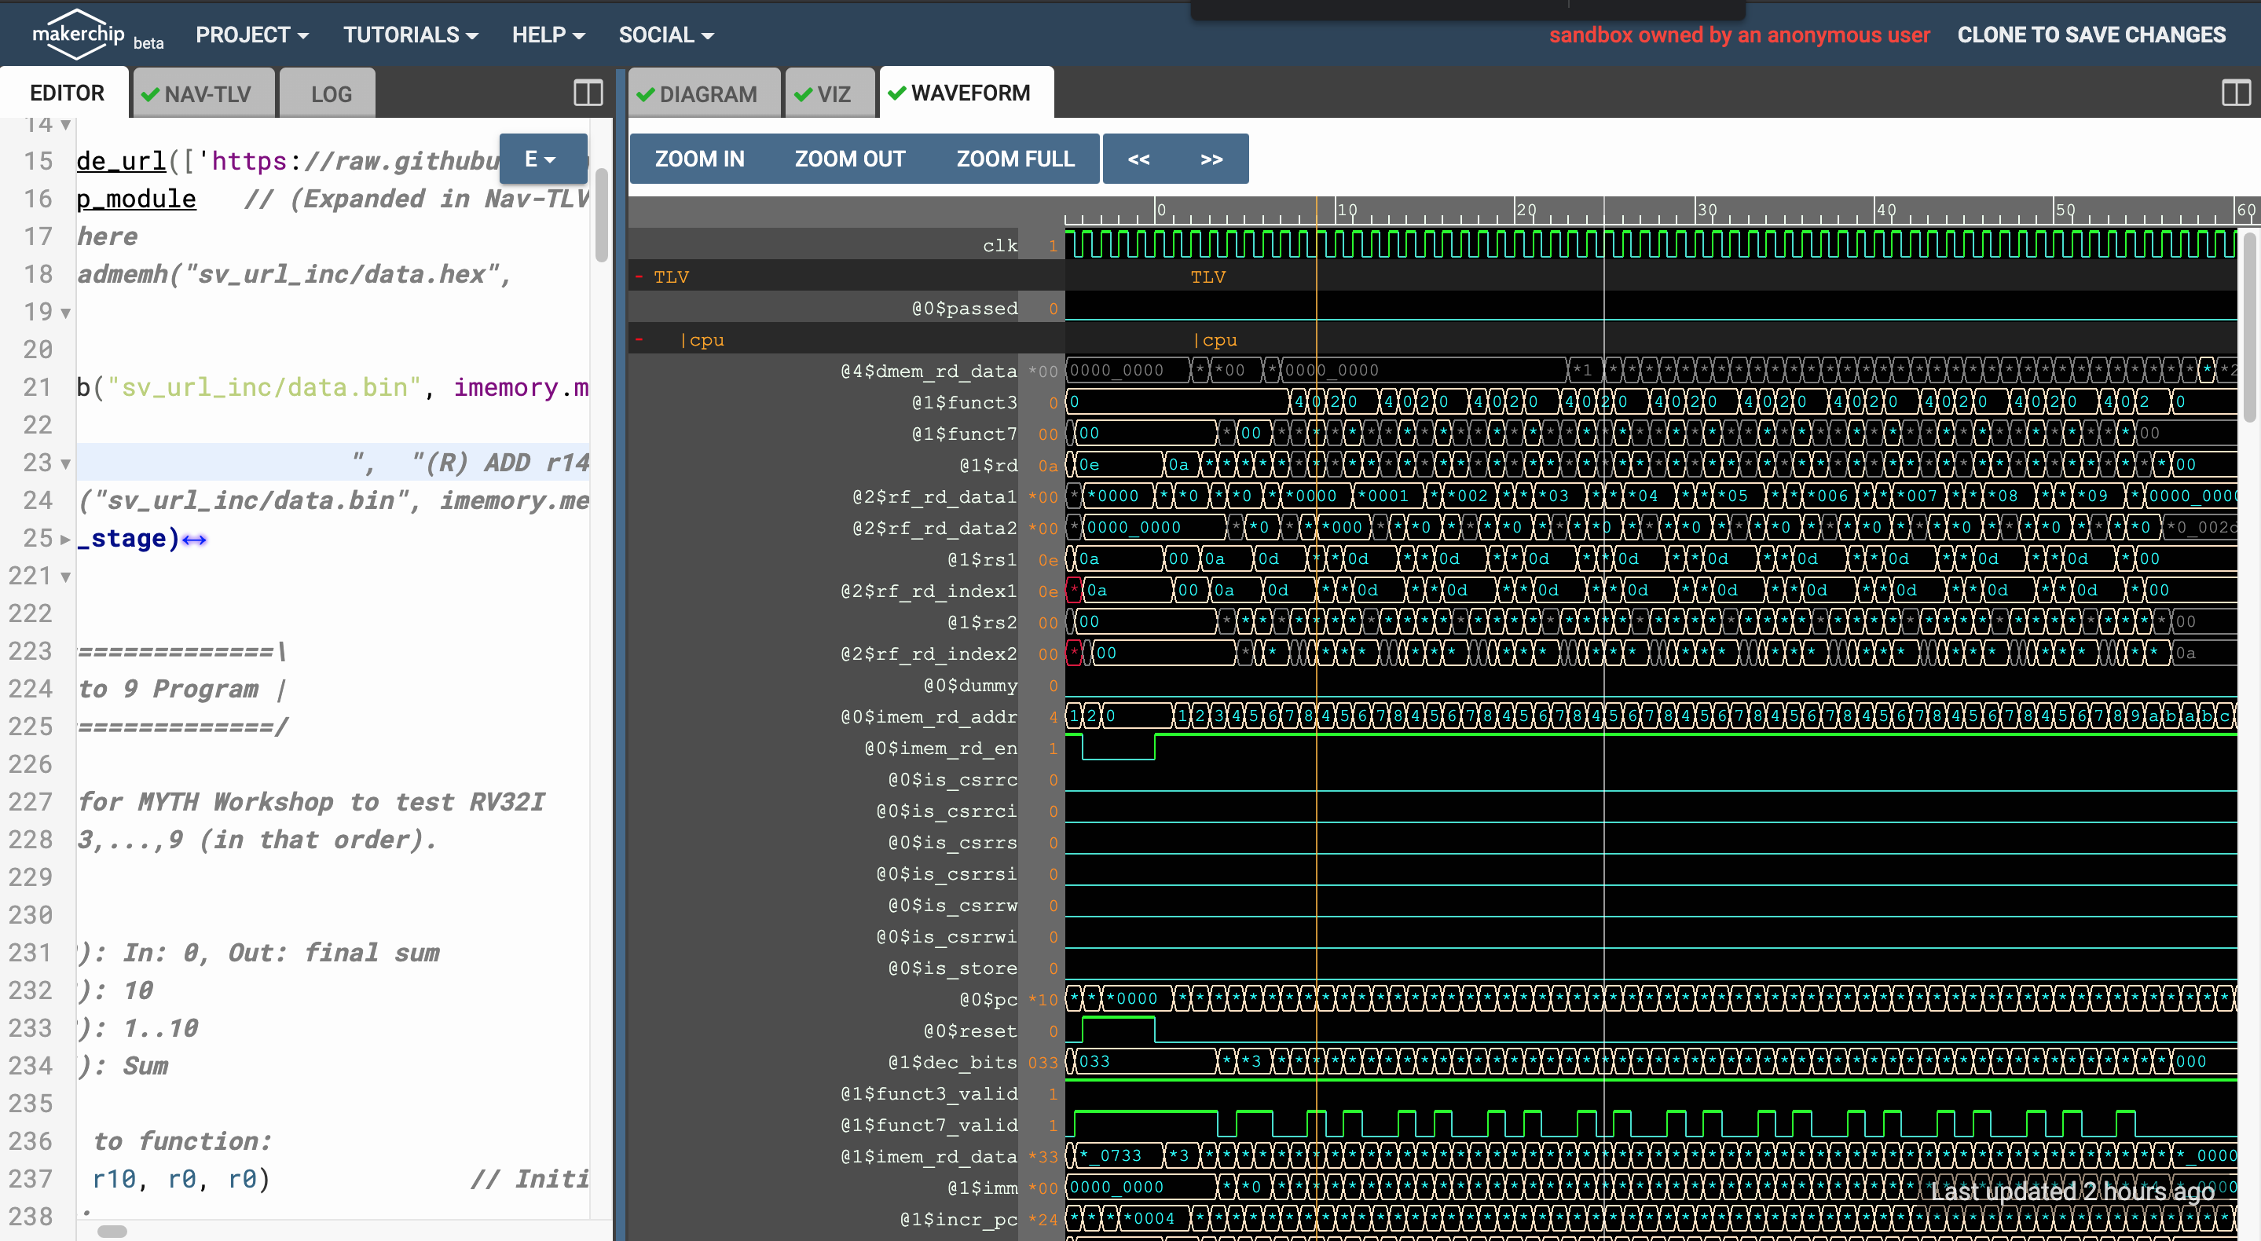Screen dimensions: 2261x1241
Task: Open the PROJECT menu
Action: [x=252, y=35]
